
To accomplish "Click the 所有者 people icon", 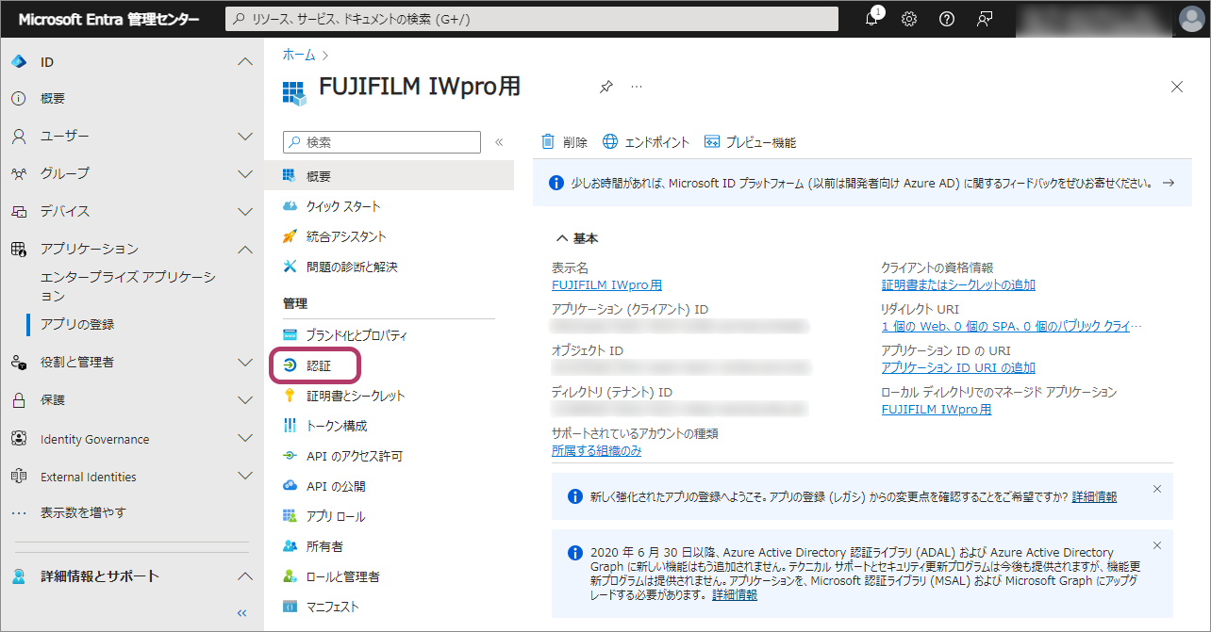I will (290, 546).
